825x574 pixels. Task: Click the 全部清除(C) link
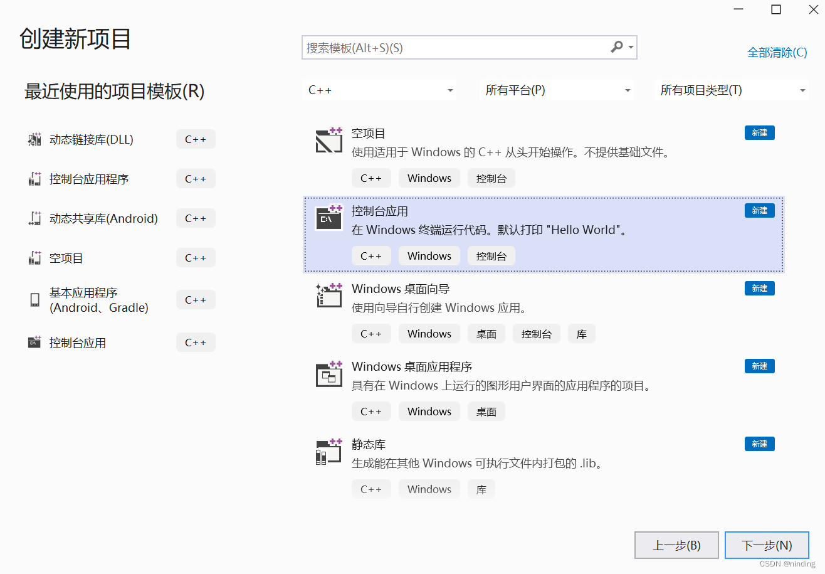pos(777,53)
